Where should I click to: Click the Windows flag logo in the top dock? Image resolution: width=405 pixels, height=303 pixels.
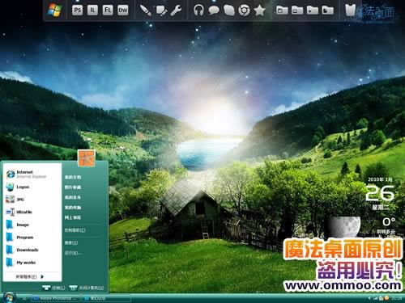pyautogui.click(x=54, y=10)
